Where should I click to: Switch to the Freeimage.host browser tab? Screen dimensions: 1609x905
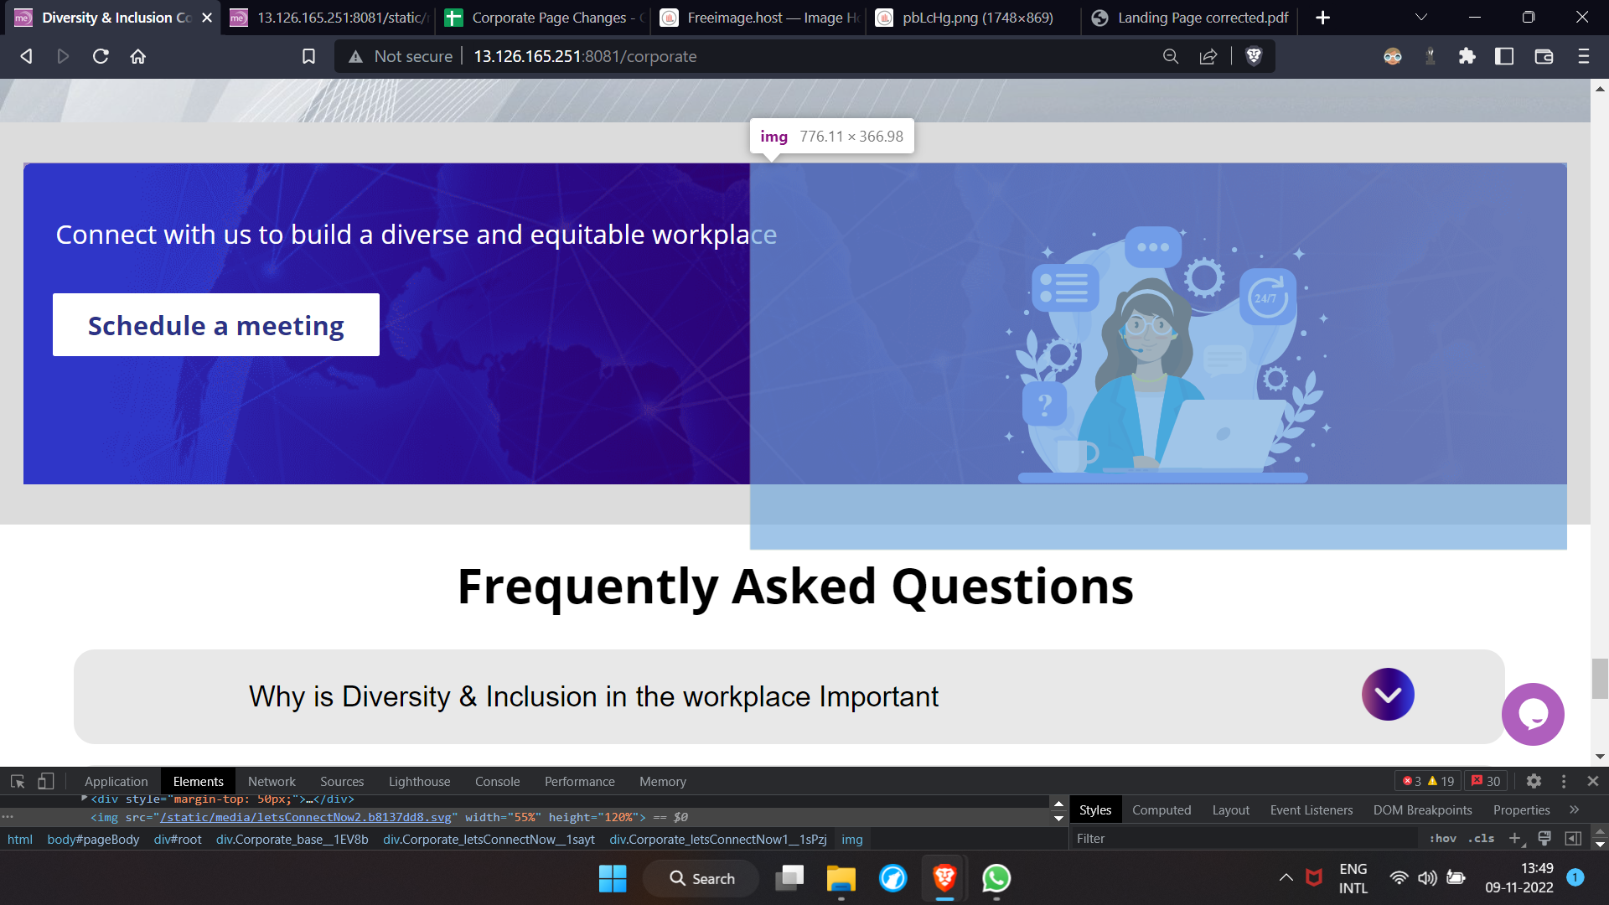(758, 18)
